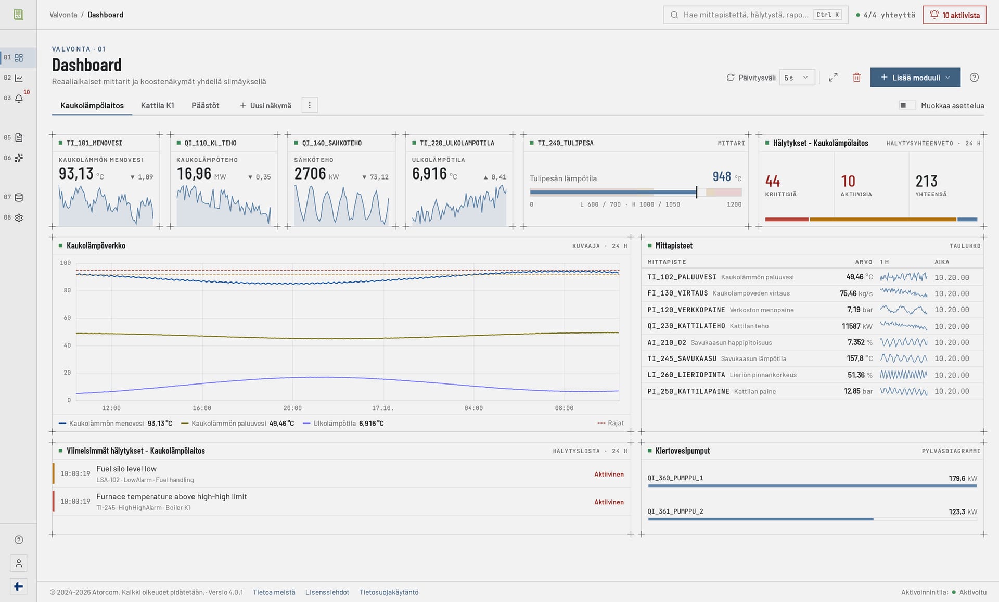Open the Lisenssiehdot footer link
The image size is (999, 602).
click(x=327, y=592)
